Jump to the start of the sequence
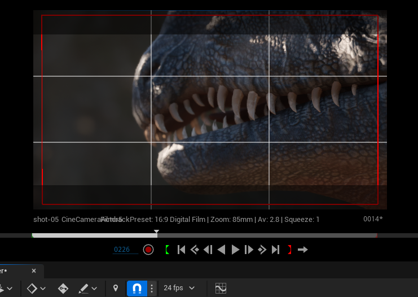 click(181, 250)
